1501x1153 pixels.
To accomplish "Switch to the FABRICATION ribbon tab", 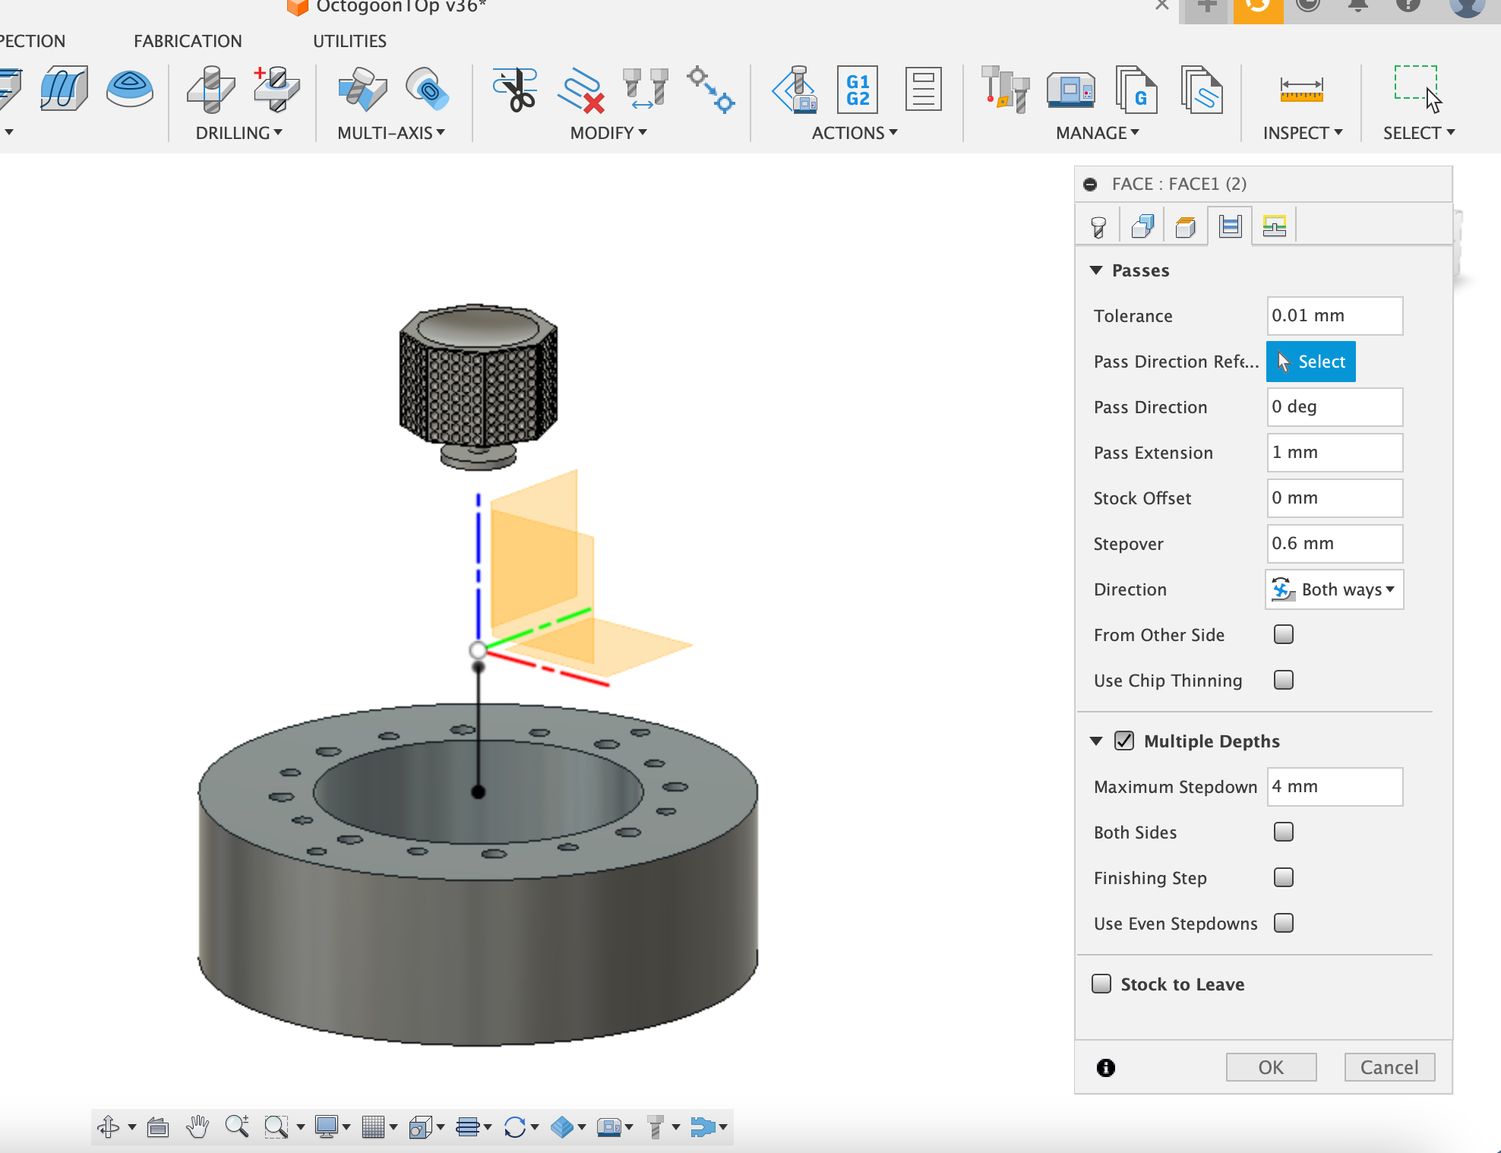I will 188,40.
